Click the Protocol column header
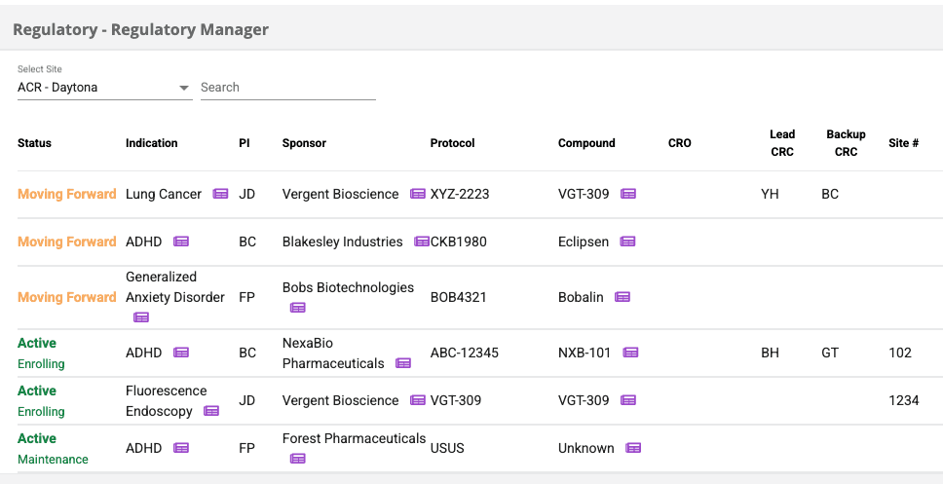 tap(452, 143)
